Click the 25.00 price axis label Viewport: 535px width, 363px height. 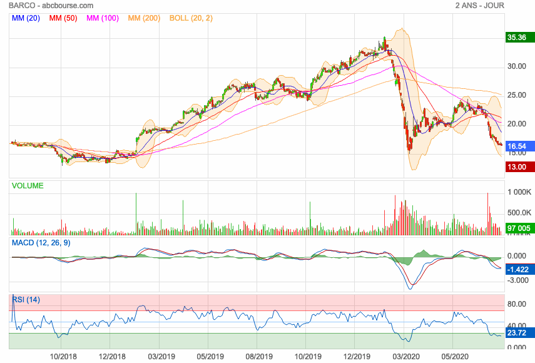pyautogui.click(x=517, y=95)
